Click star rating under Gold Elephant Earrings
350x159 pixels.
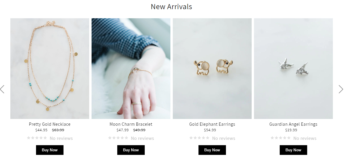pyautogui.click(x=199, y=138)
